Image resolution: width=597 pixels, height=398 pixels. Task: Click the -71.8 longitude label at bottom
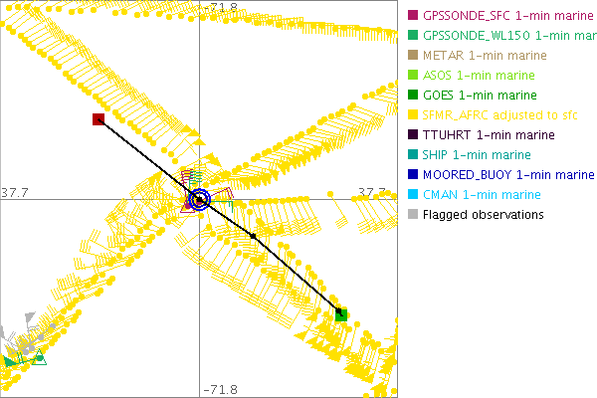click(x=221, y=390)
